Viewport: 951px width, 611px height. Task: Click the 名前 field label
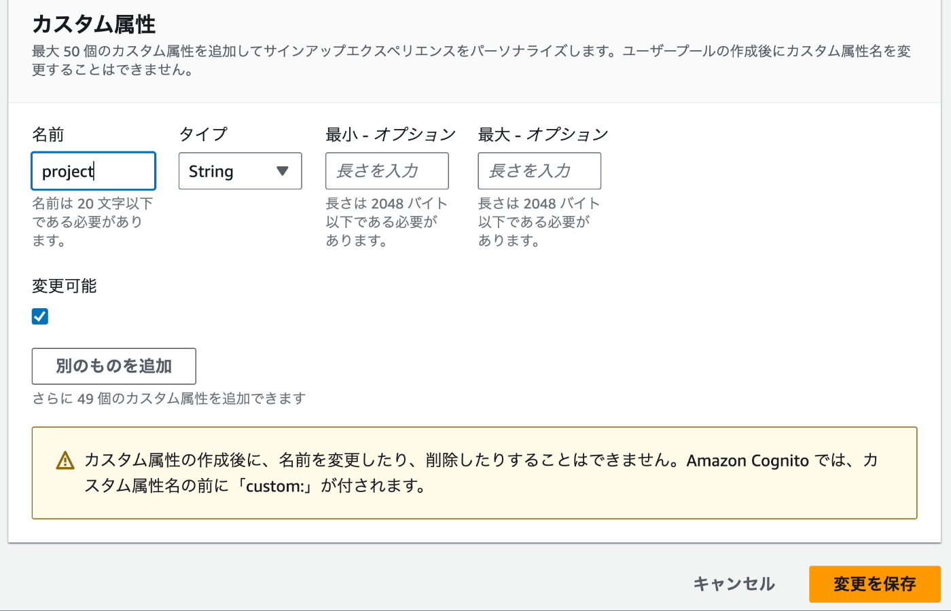(x=48, y=134)
